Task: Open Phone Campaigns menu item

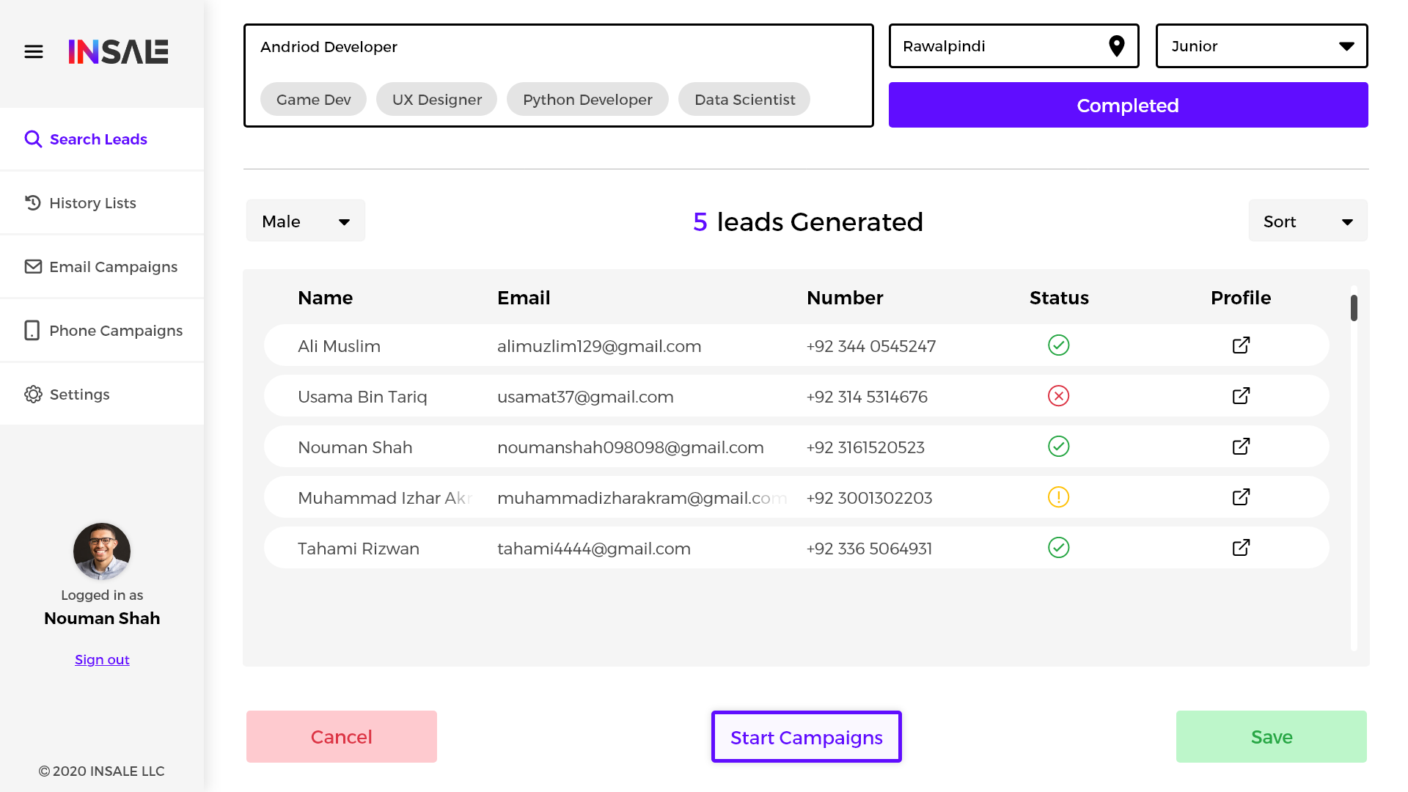Action: 102,331
